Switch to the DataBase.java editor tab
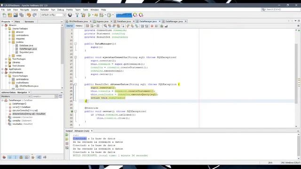The width and height of the screenshot is (301, 169). coord(124,22)
